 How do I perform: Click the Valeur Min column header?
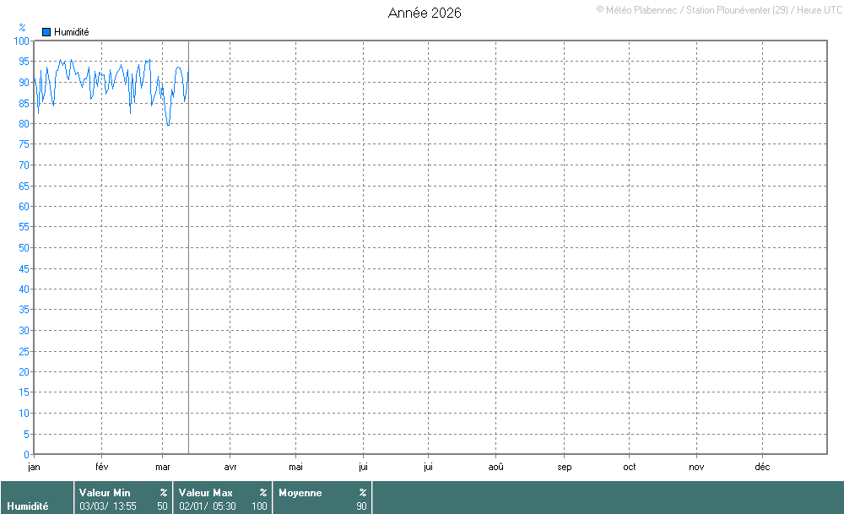click(x=105, y=493)
